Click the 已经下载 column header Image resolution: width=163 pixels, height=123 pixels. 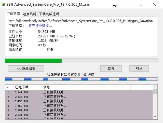[x=28, y=87]
